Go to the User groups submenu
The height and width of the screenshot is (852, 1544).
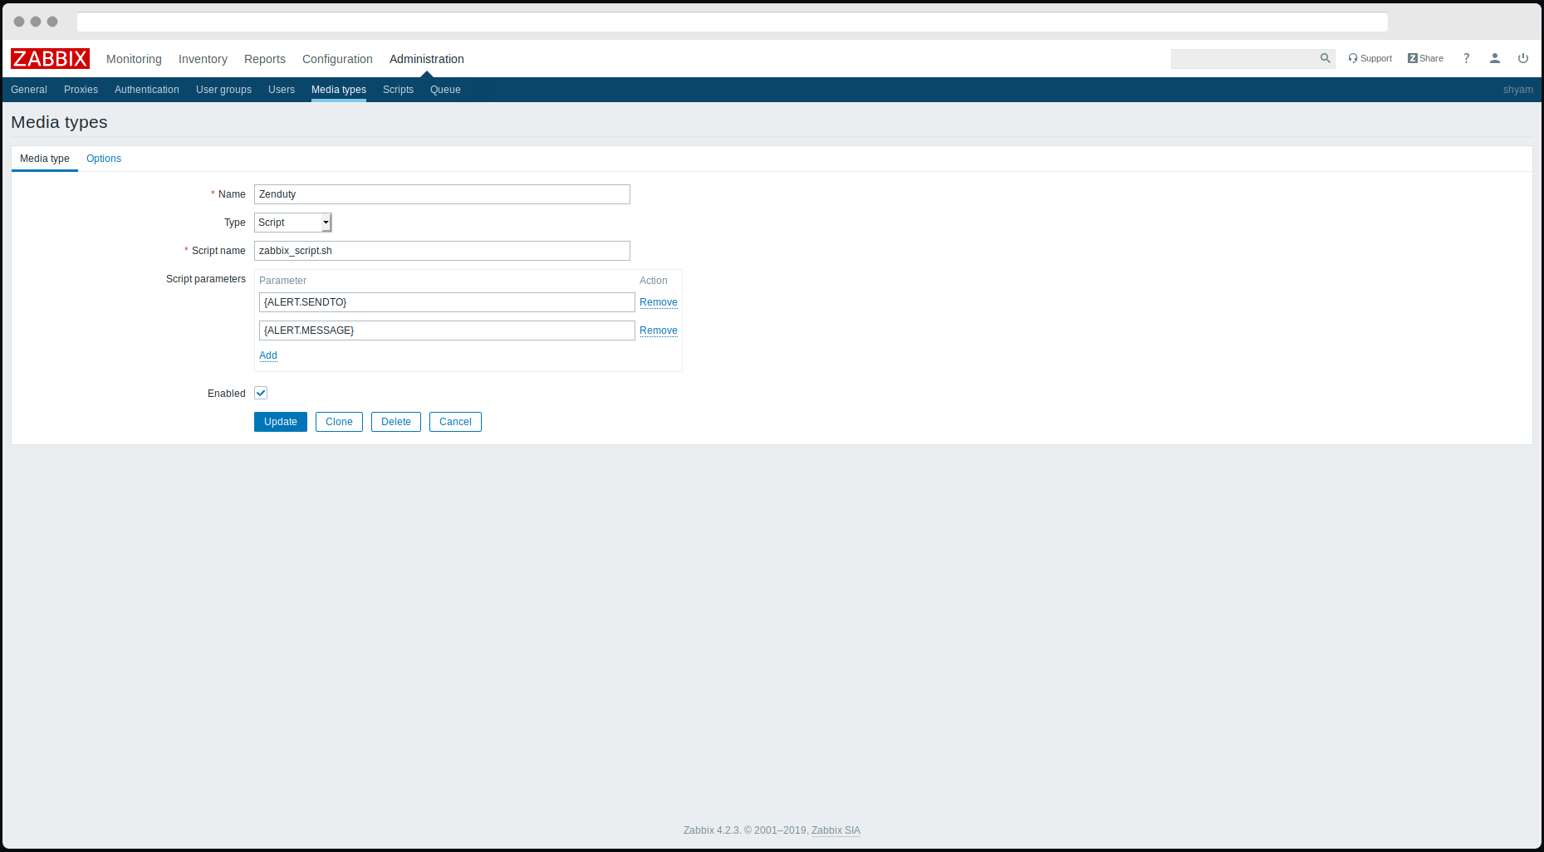point(223,90)
